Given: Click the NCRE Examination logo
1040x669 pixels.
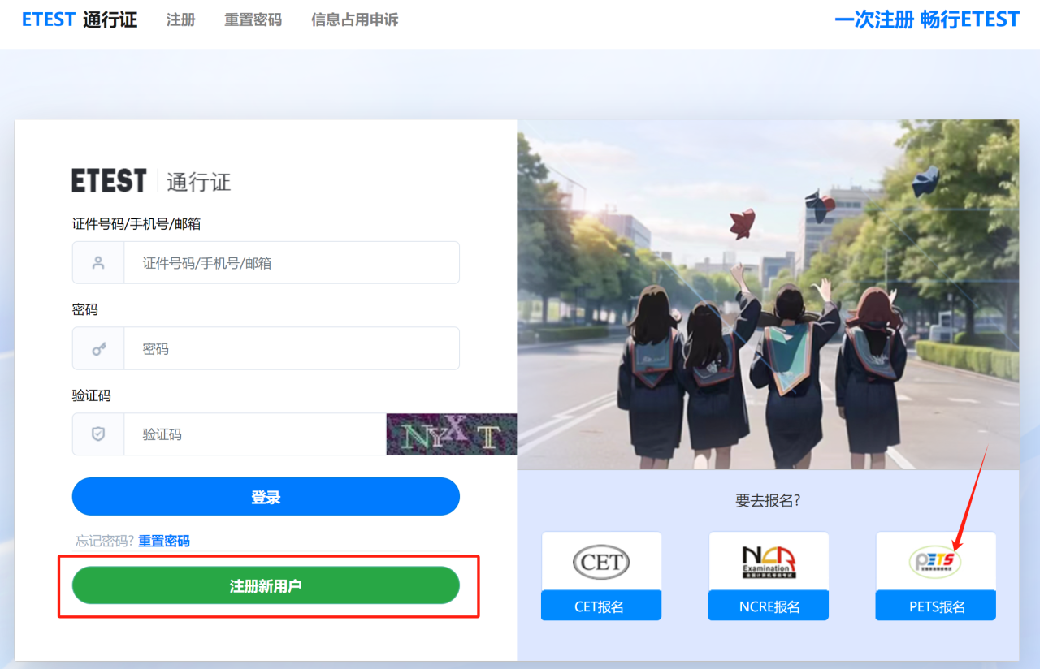Looking at the screenshot, I should tap(769, 562).
